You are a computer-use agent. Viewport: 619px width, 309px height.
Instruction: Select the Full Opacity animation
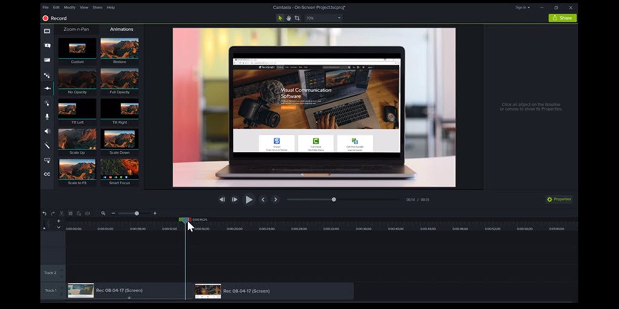pyautogui.click(x=119, y=81)
